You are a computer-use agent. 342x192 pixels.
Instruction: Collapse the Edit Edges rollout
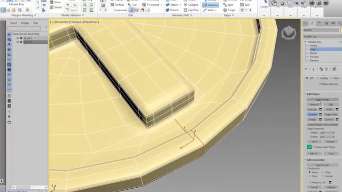coord(305,94)
